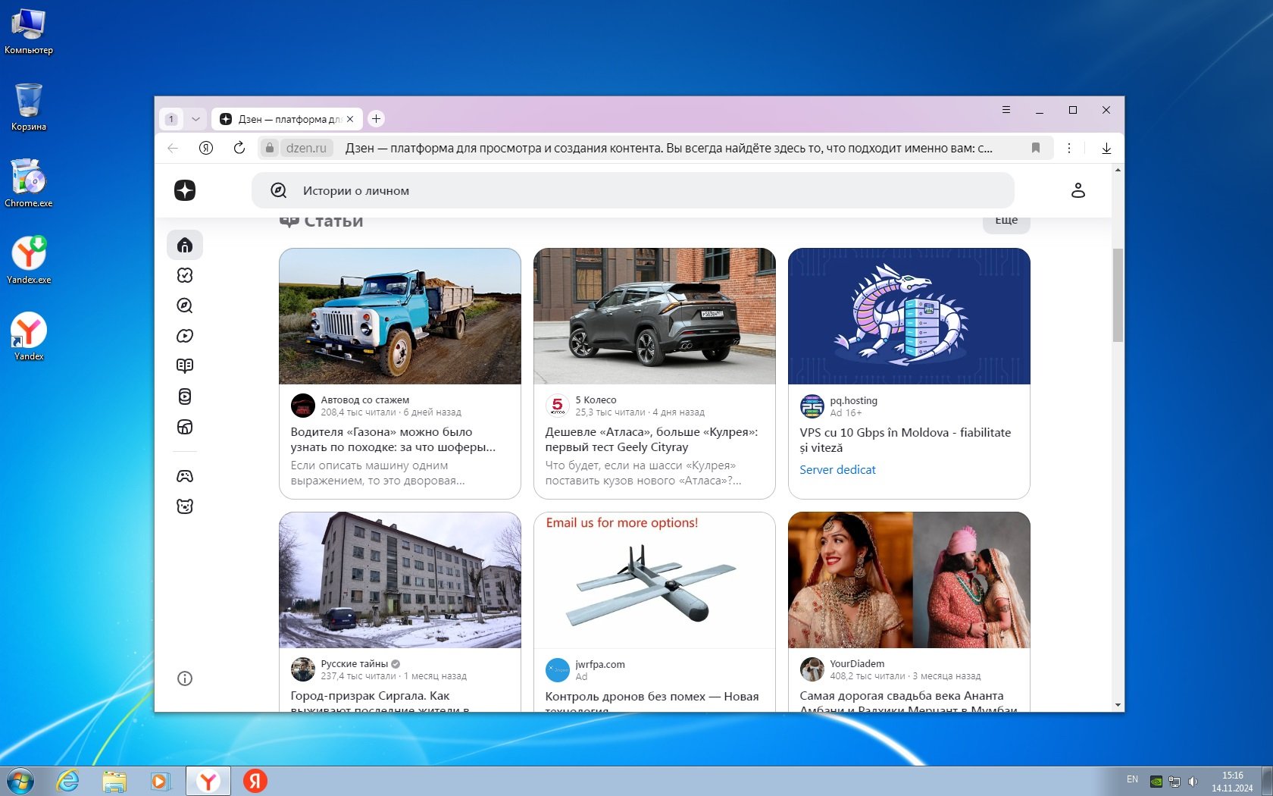The width and height of the screenshot is (1273, 796).
Task: Open the kids bear icon in sidebar
Action: pyautogui.click(x=185, y=506)
